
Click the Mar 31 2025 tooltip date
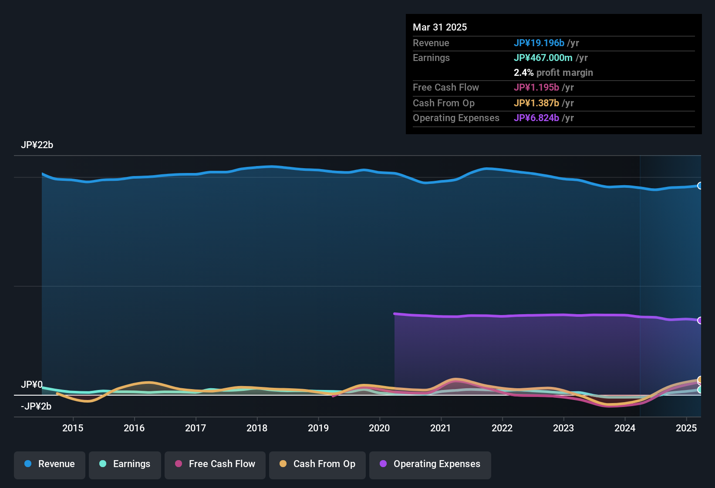pos(440,27)
